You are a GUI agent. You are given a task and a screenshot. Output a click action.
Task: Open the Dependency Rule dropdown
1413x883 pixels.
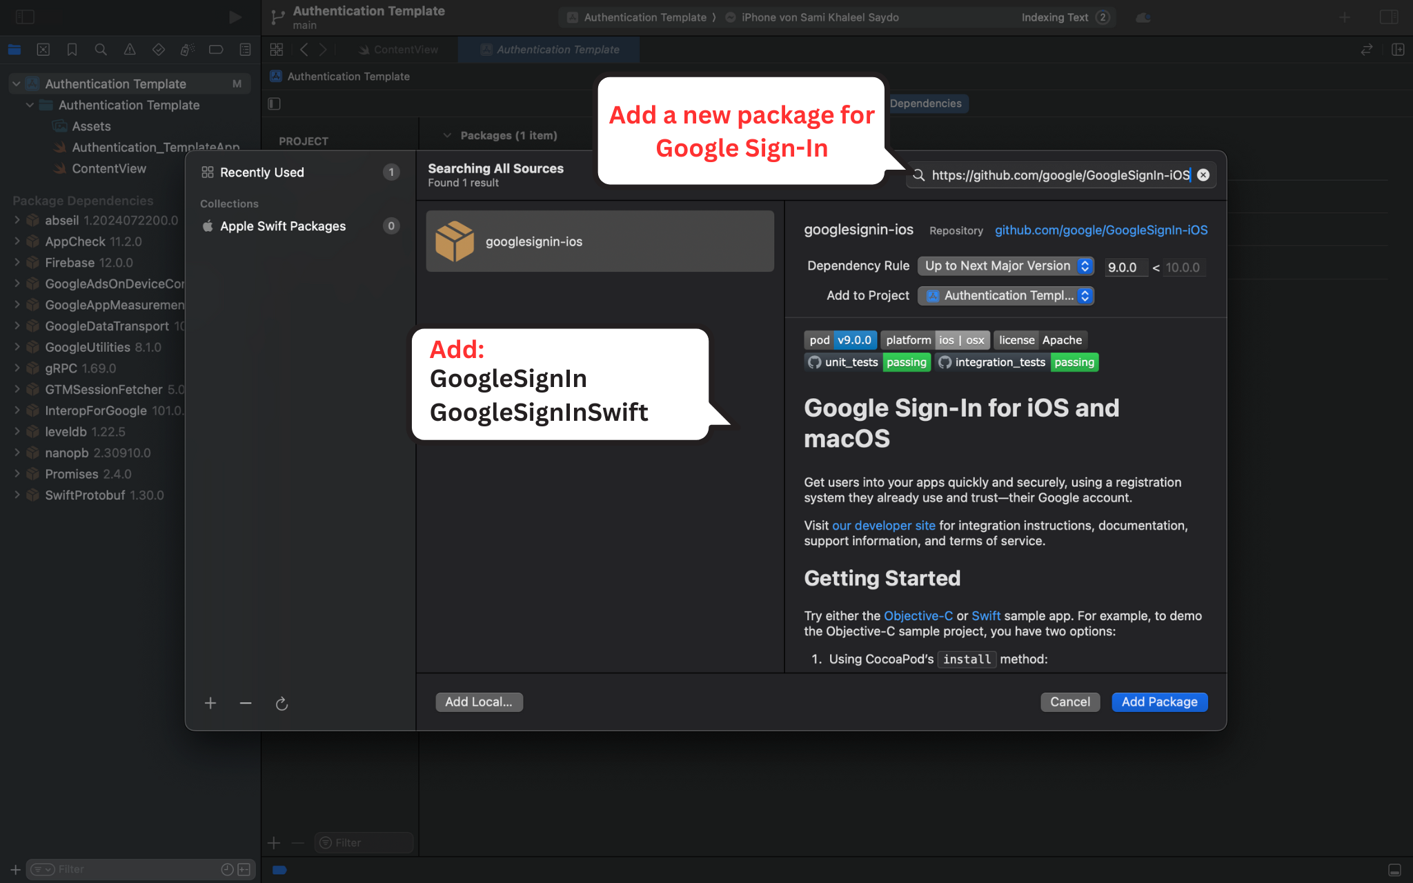(1005, 266)
